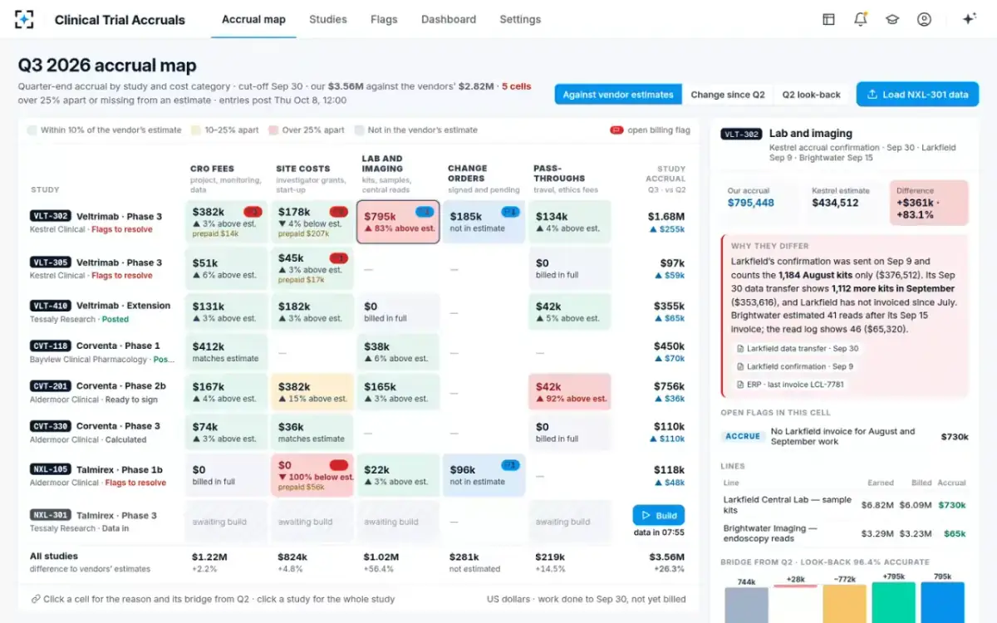Open the VLT-410 Veltrimab Extension study
Screen dimensions: 997x623
tap(104, 311)
